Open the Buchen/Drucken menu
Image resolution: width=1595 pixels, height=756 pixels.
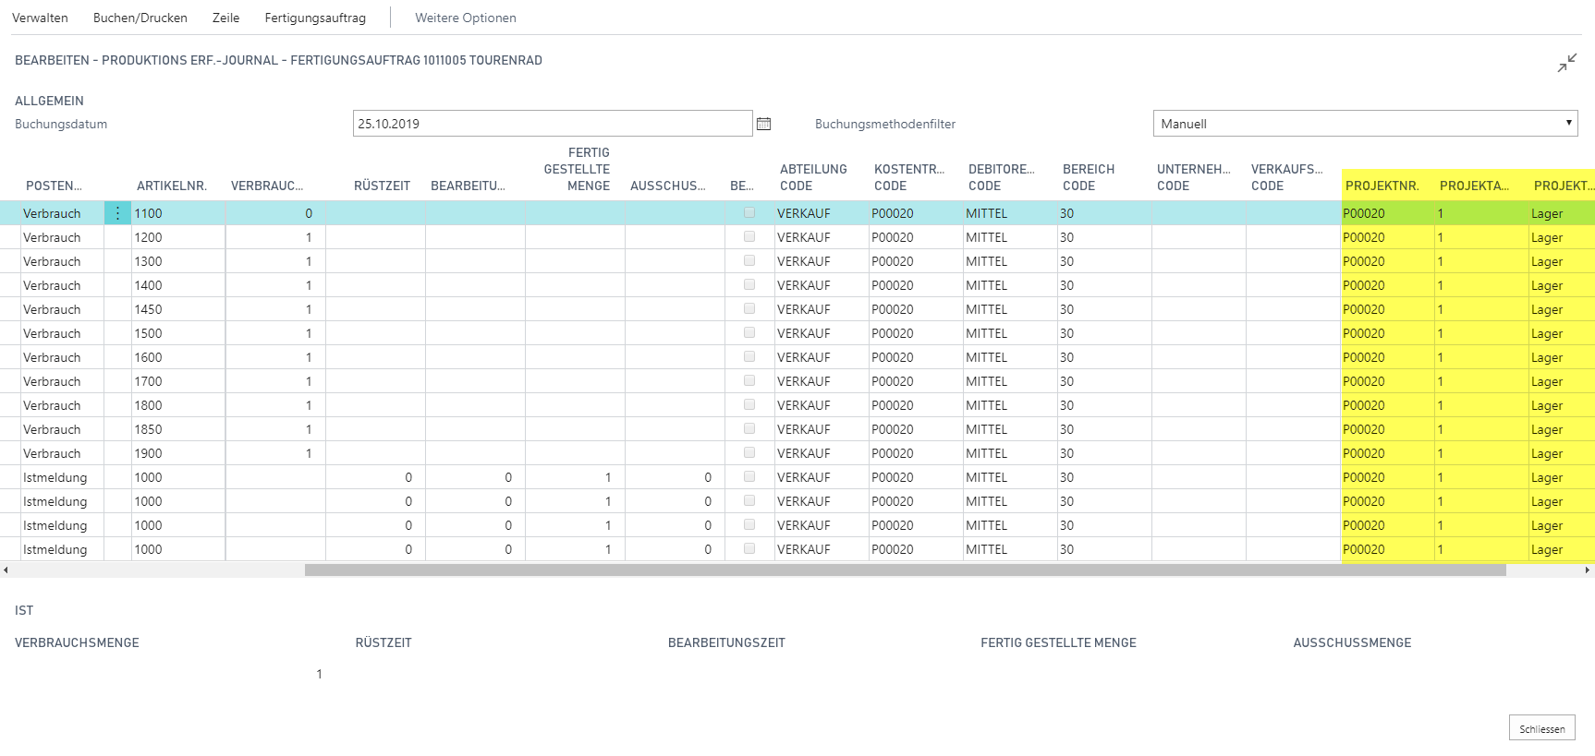(140, 18)
